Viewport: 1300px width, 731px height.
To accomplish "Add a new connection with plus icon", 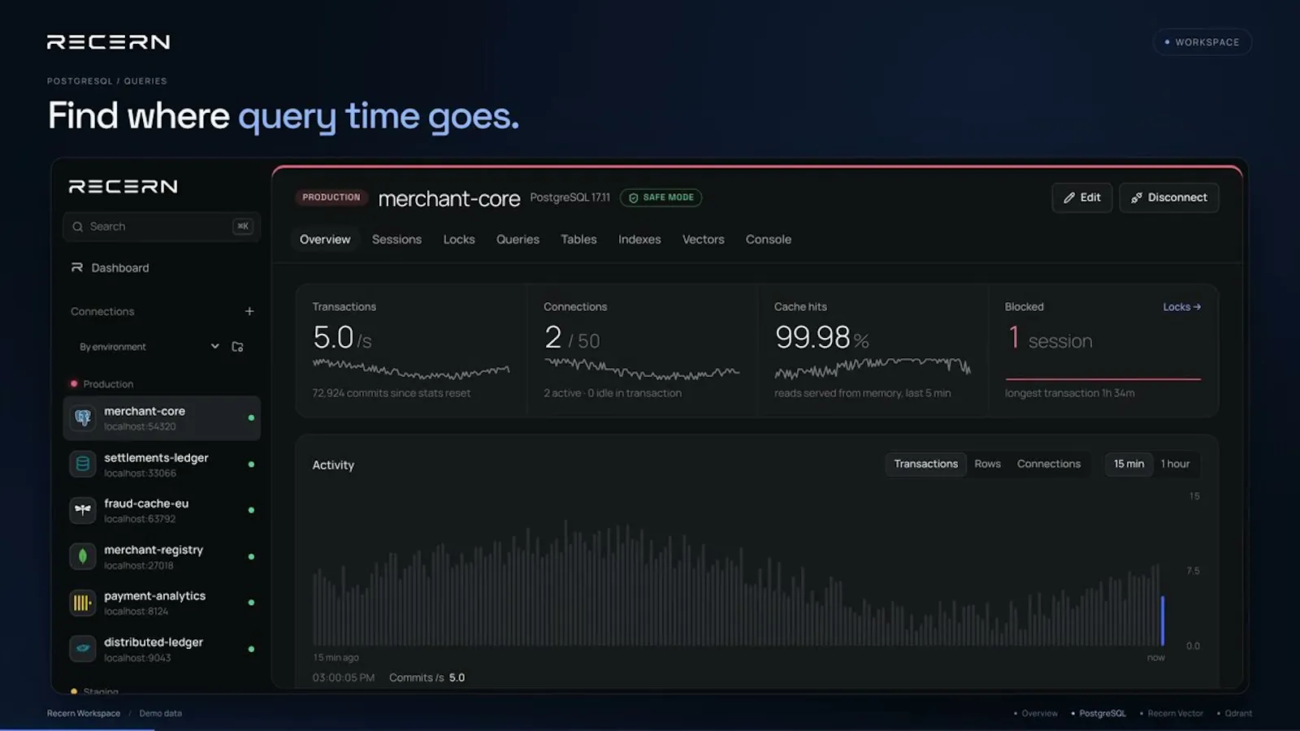I will coord(249,311).
